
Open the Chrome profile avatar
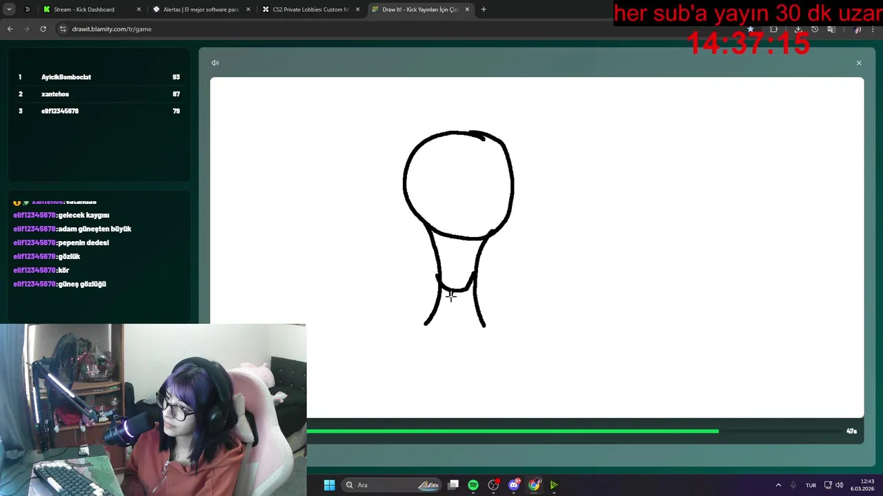tap(857, 29)
